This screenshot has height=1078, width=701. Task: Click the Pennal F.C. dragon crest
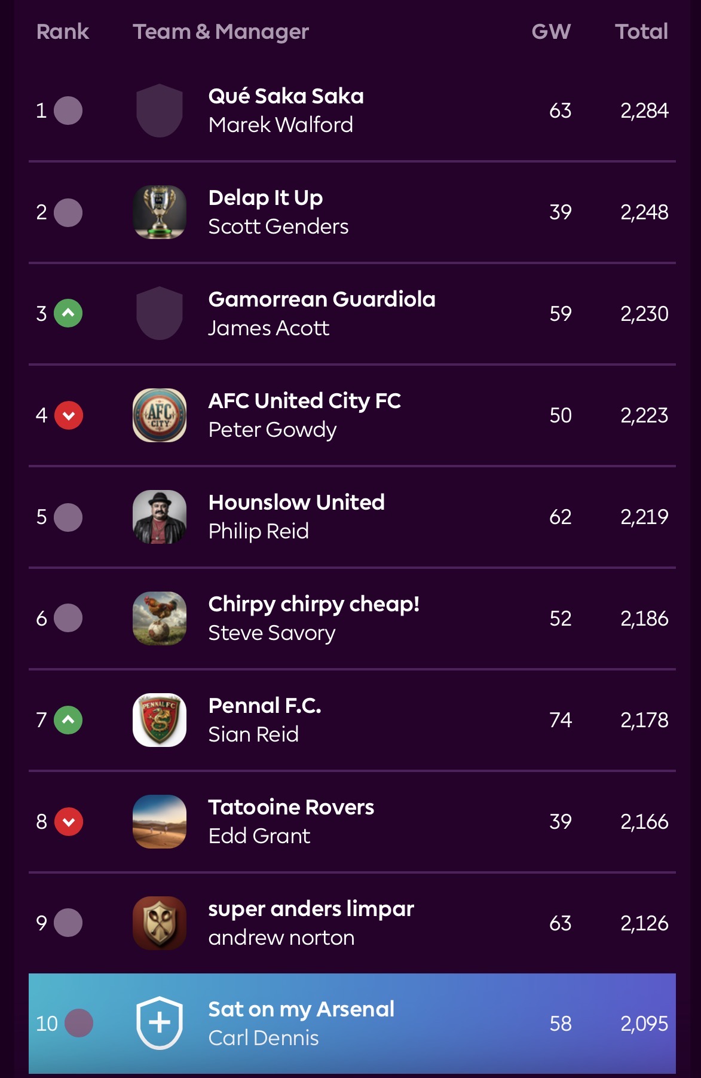pos(160,720)
